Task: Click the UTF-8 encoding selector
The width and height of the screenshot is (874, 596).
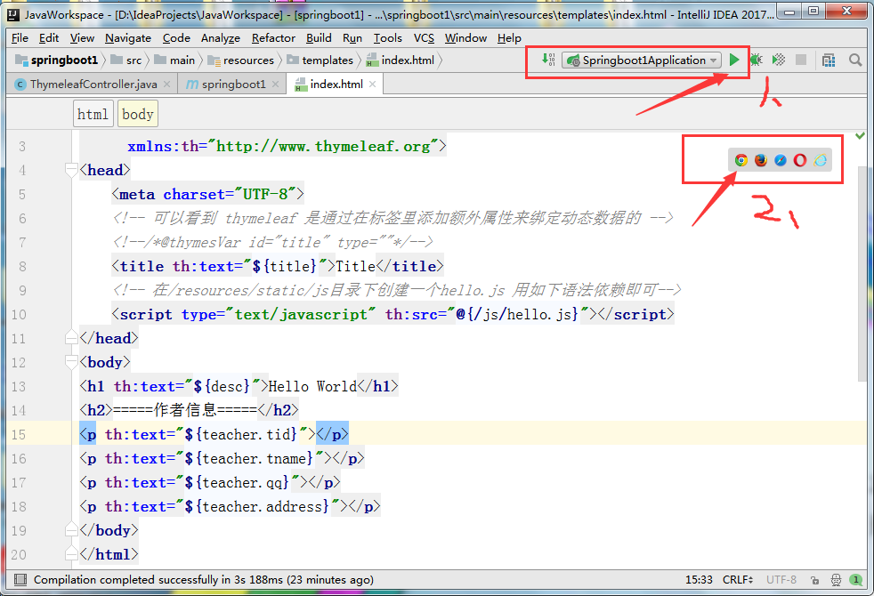Action: coord(781,580)
